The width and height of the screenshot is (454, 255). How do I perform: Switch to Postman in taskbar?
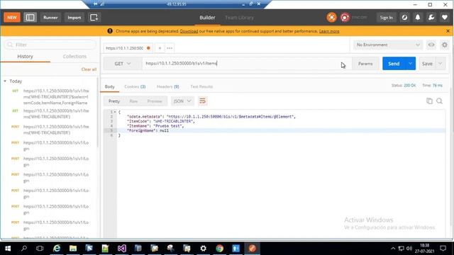tap(253, 249)
